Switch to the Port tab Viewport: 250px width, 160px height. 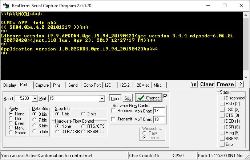23,85
